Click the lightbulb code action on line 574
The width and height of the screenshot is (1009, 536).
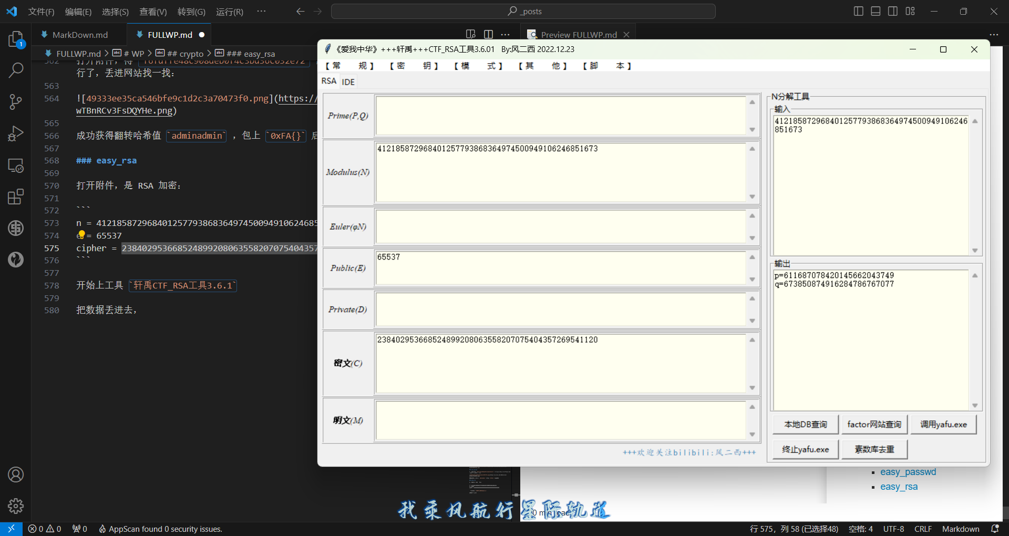(81, 234)
